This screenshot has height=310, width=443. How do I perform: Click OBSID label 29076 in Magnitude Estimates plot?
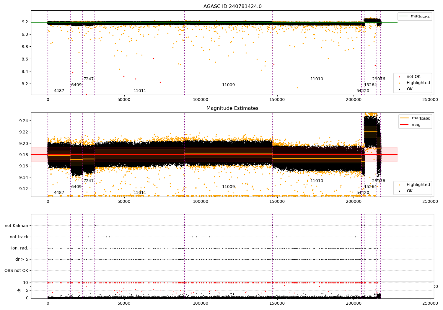[x=379, y=181]
